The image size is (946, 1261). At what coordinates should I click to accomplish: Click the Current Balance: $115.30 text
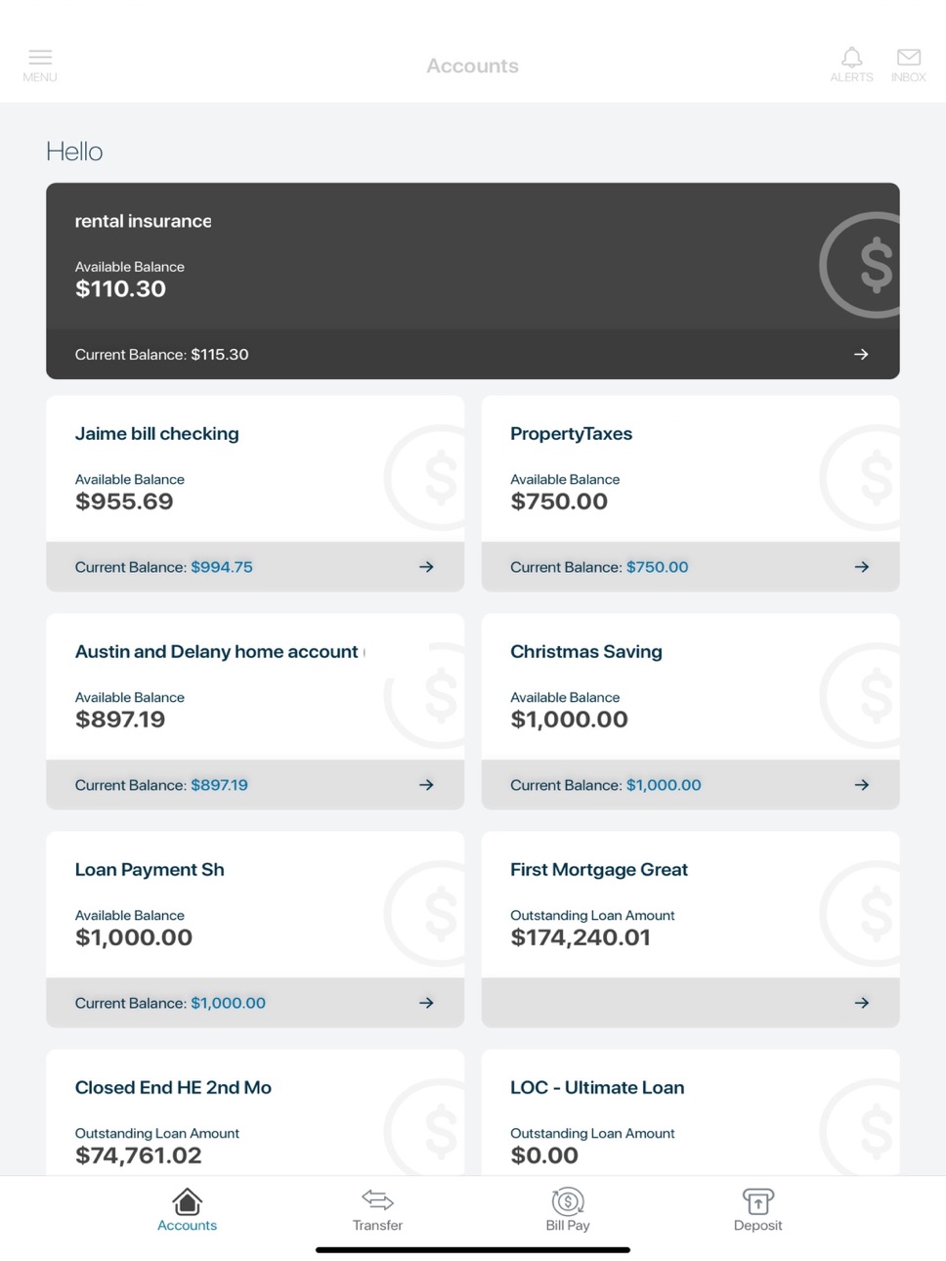pyautogui.click(x=161, y=354)
